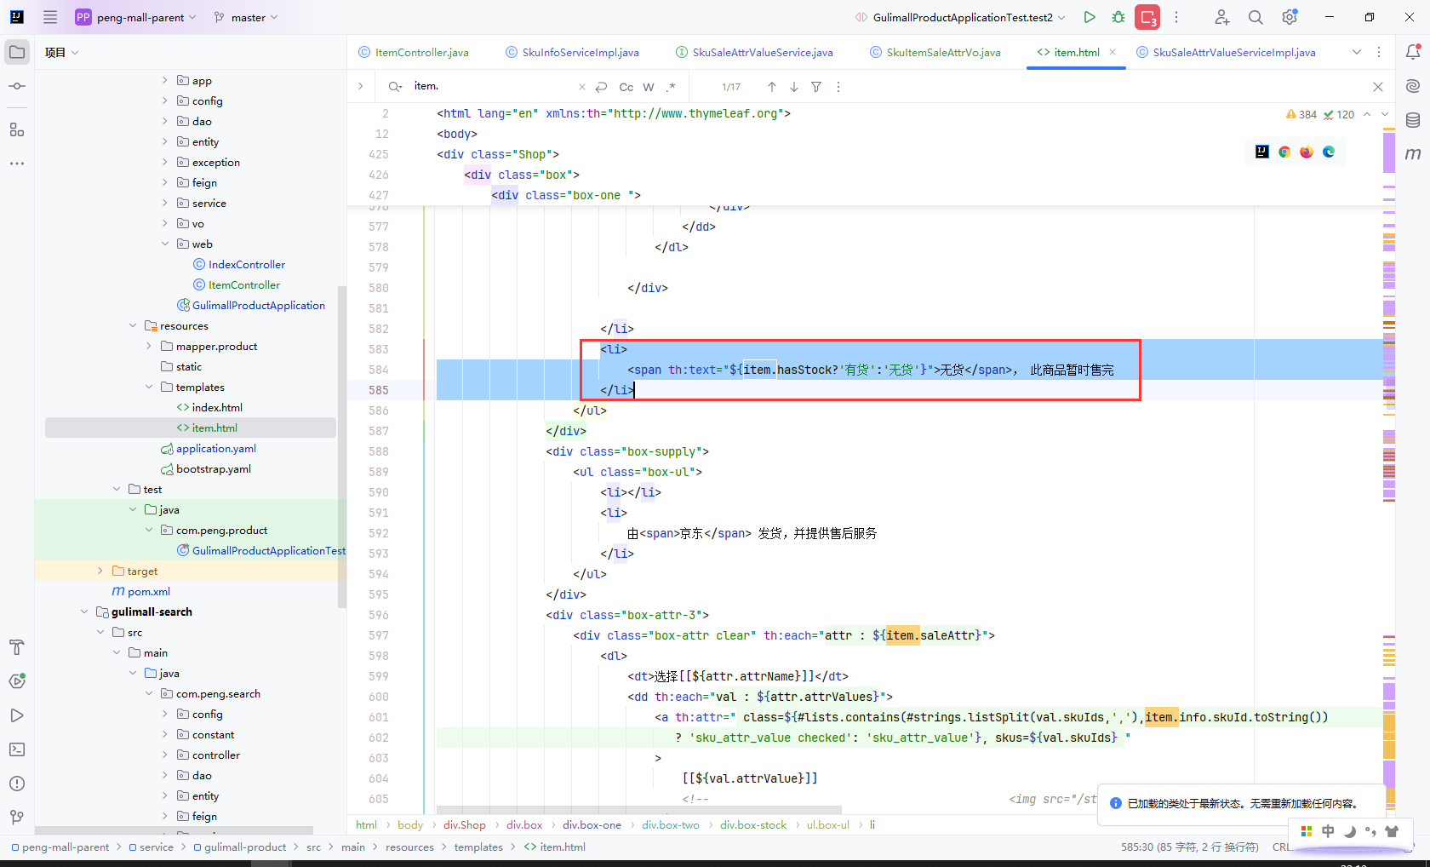Image resolution: width=1430 pixels, height=867 pixels.
Task: Expand the replace field chevron
Action: coord(361,86)
